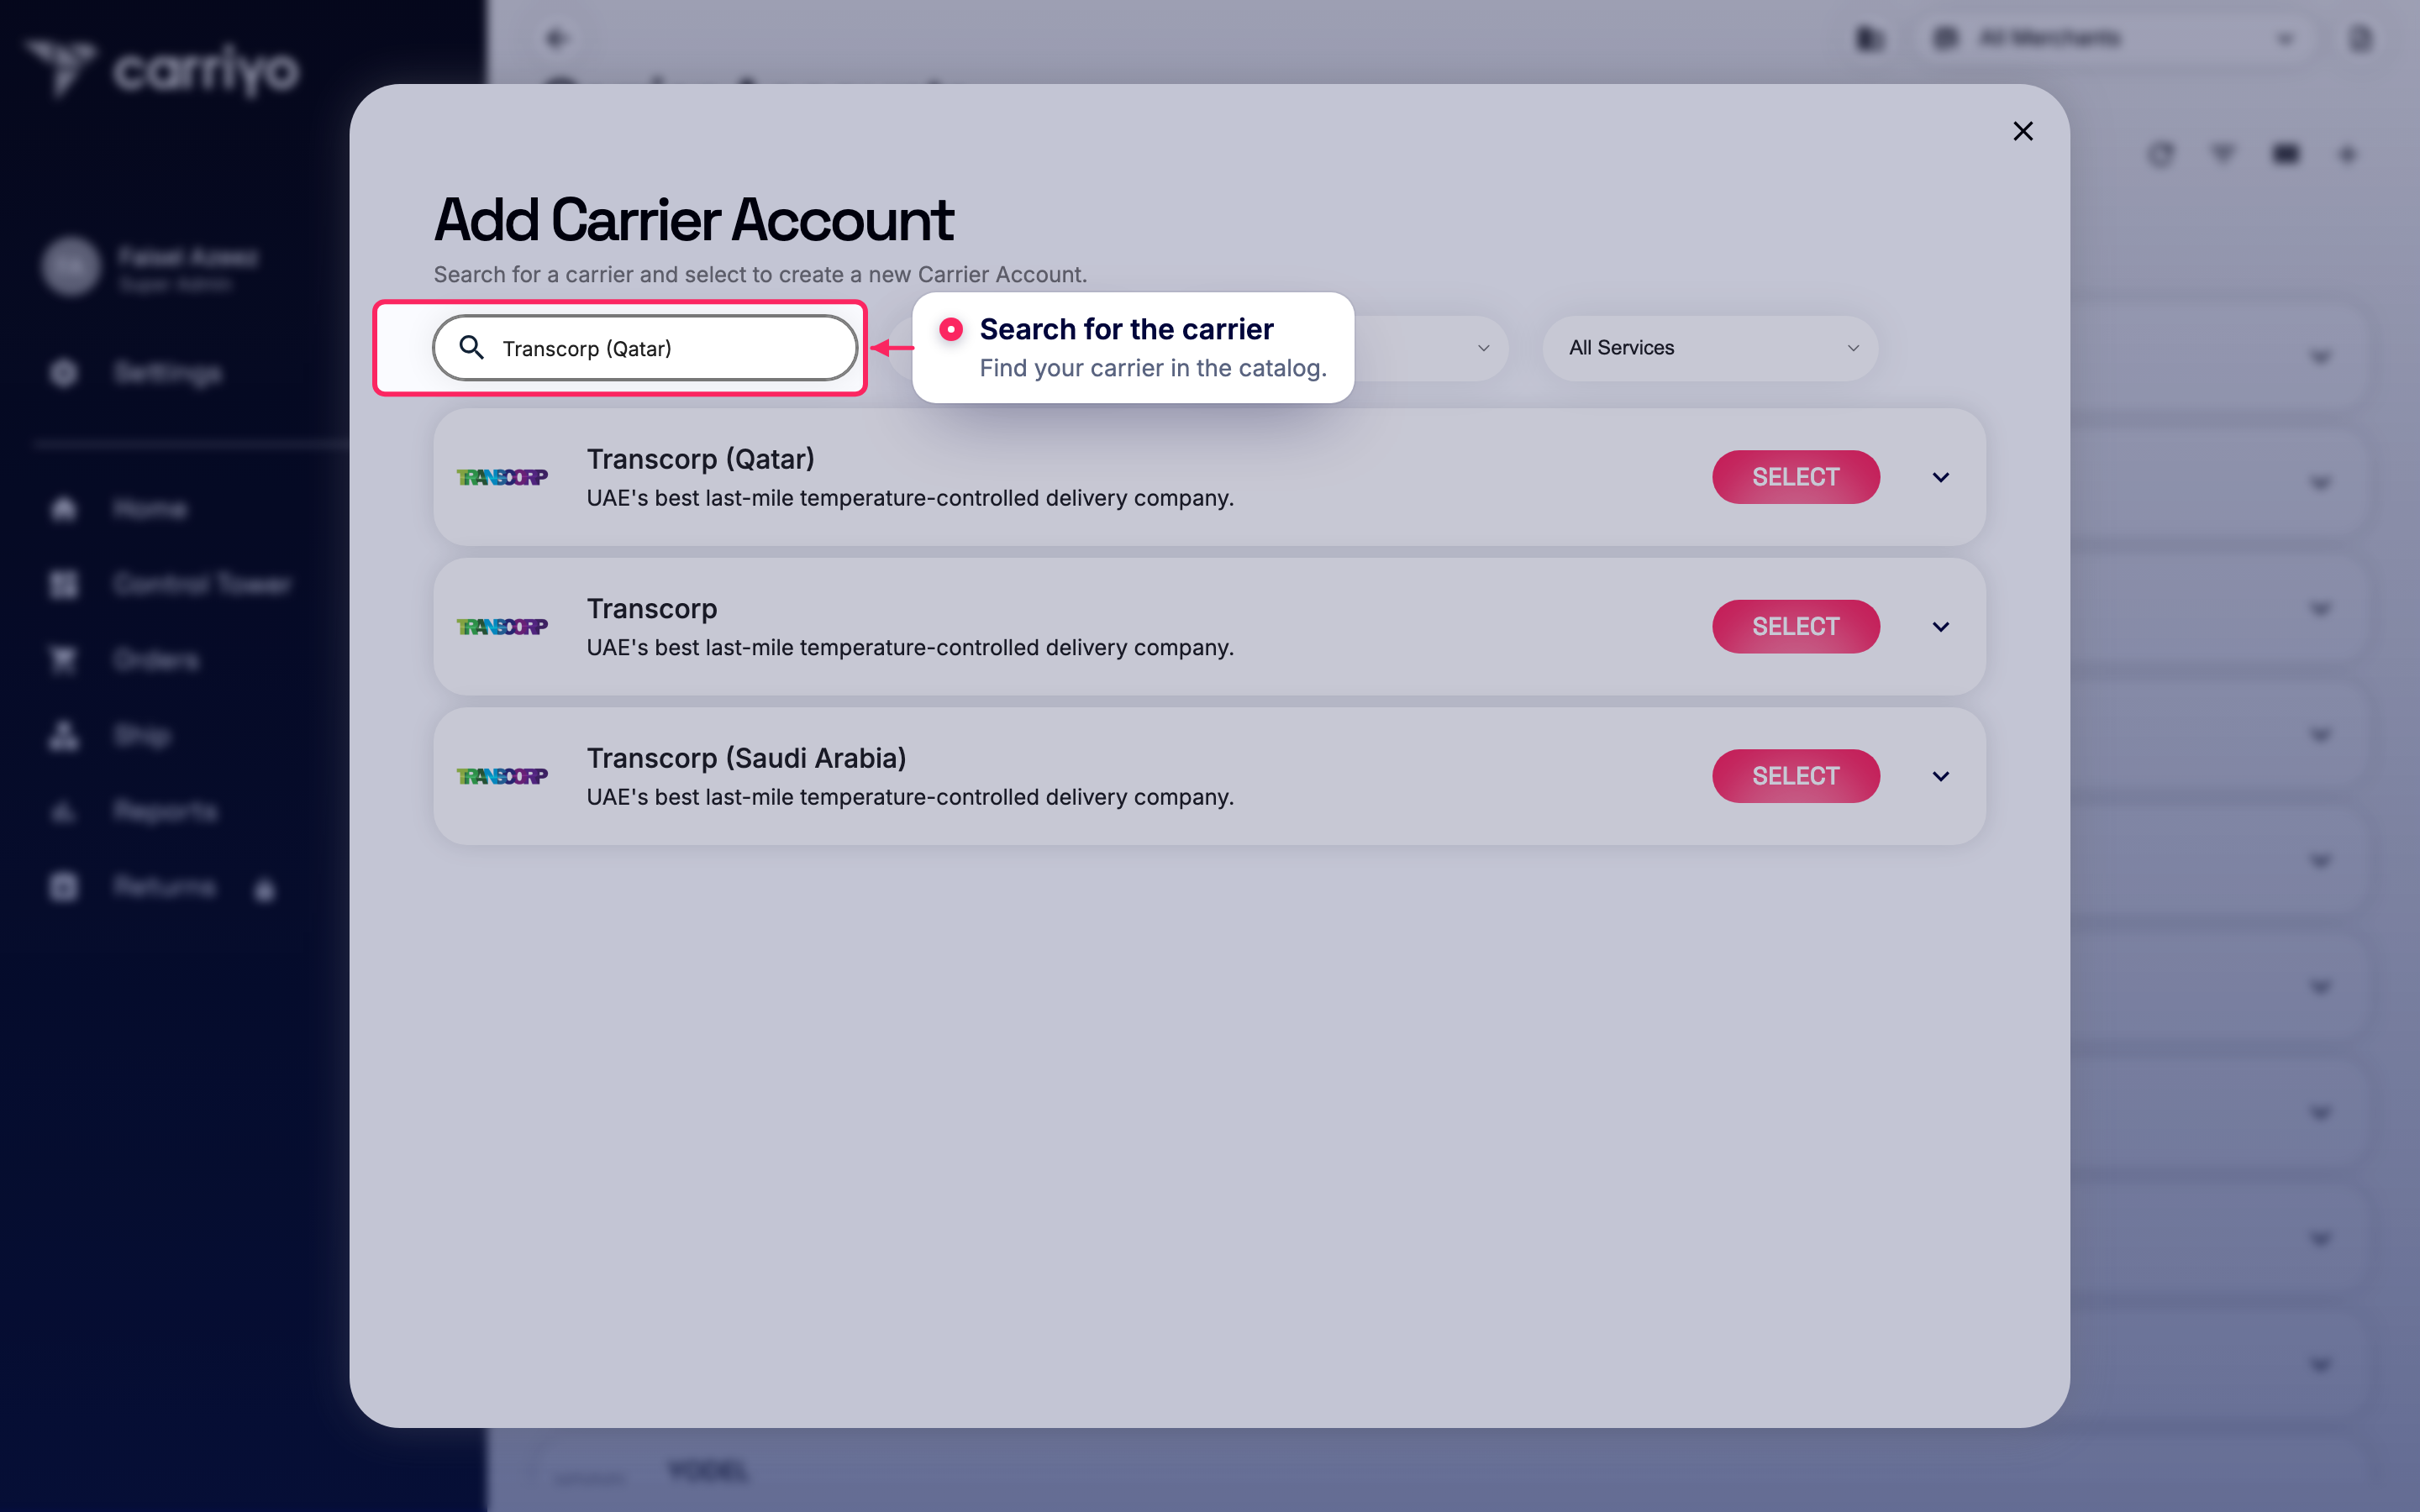Close the Add Carrier Account dialog
Image resolution: width=2420 pixels, height=1512 pixels.
coord(2022,131)
